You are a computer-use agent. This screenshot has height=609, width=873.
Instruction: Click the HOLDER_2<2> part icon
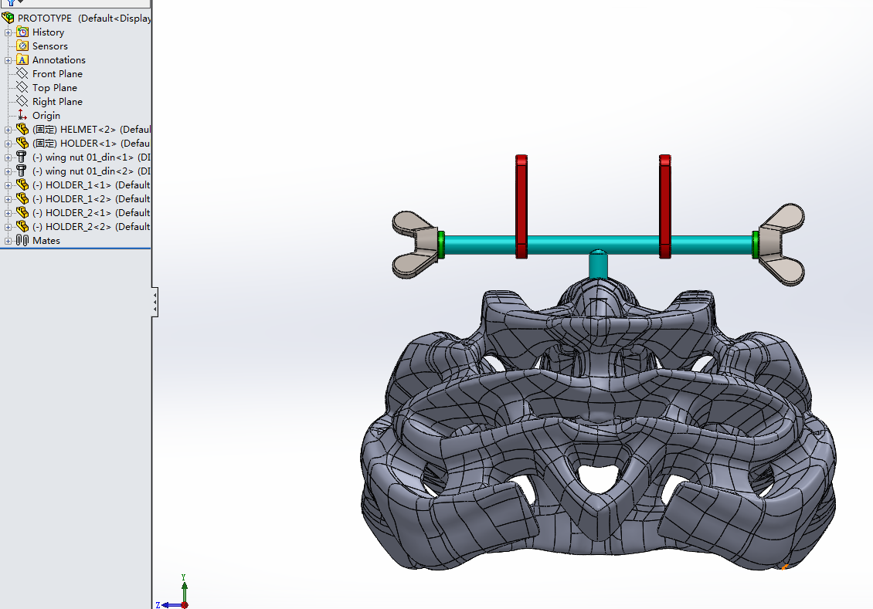point(22,226)
